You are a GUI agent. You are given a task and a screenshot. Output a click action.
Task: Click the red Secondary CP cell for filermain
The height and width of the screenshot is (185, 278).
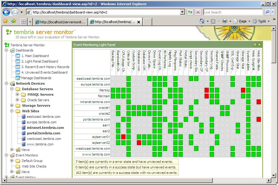(x=207, y=96)
